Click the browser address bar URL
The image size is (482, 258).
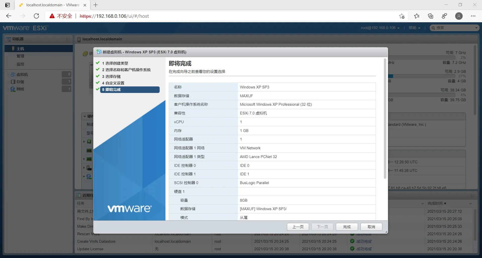tap(114, 16)
